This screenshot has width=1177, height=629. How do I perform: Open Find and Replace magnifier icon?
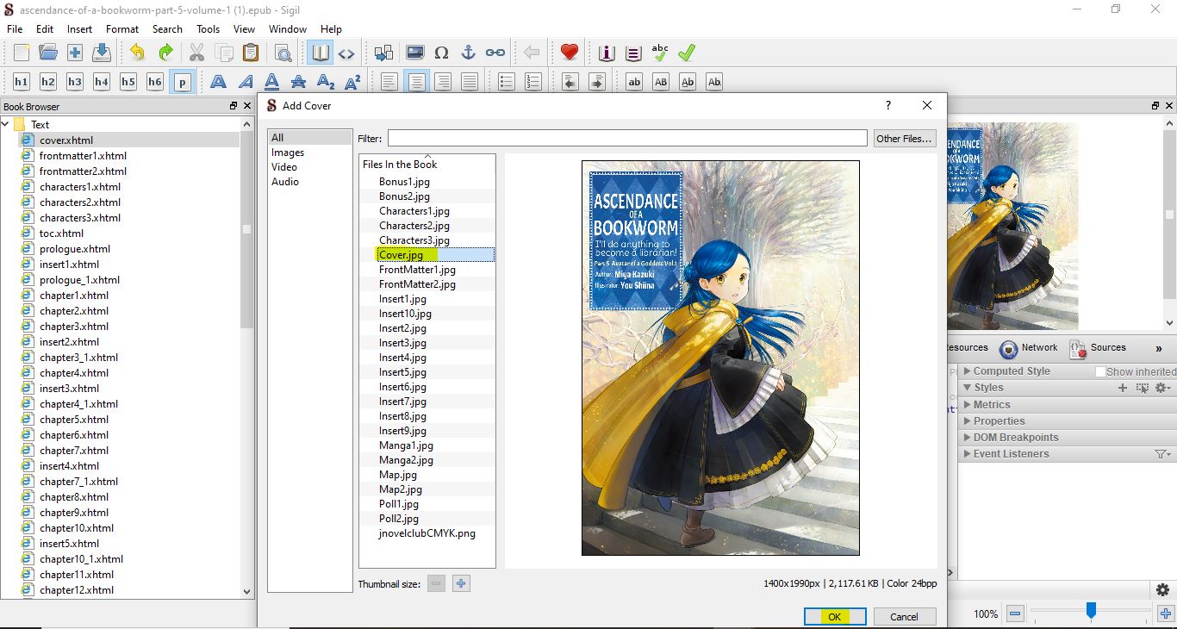(283, 53)
